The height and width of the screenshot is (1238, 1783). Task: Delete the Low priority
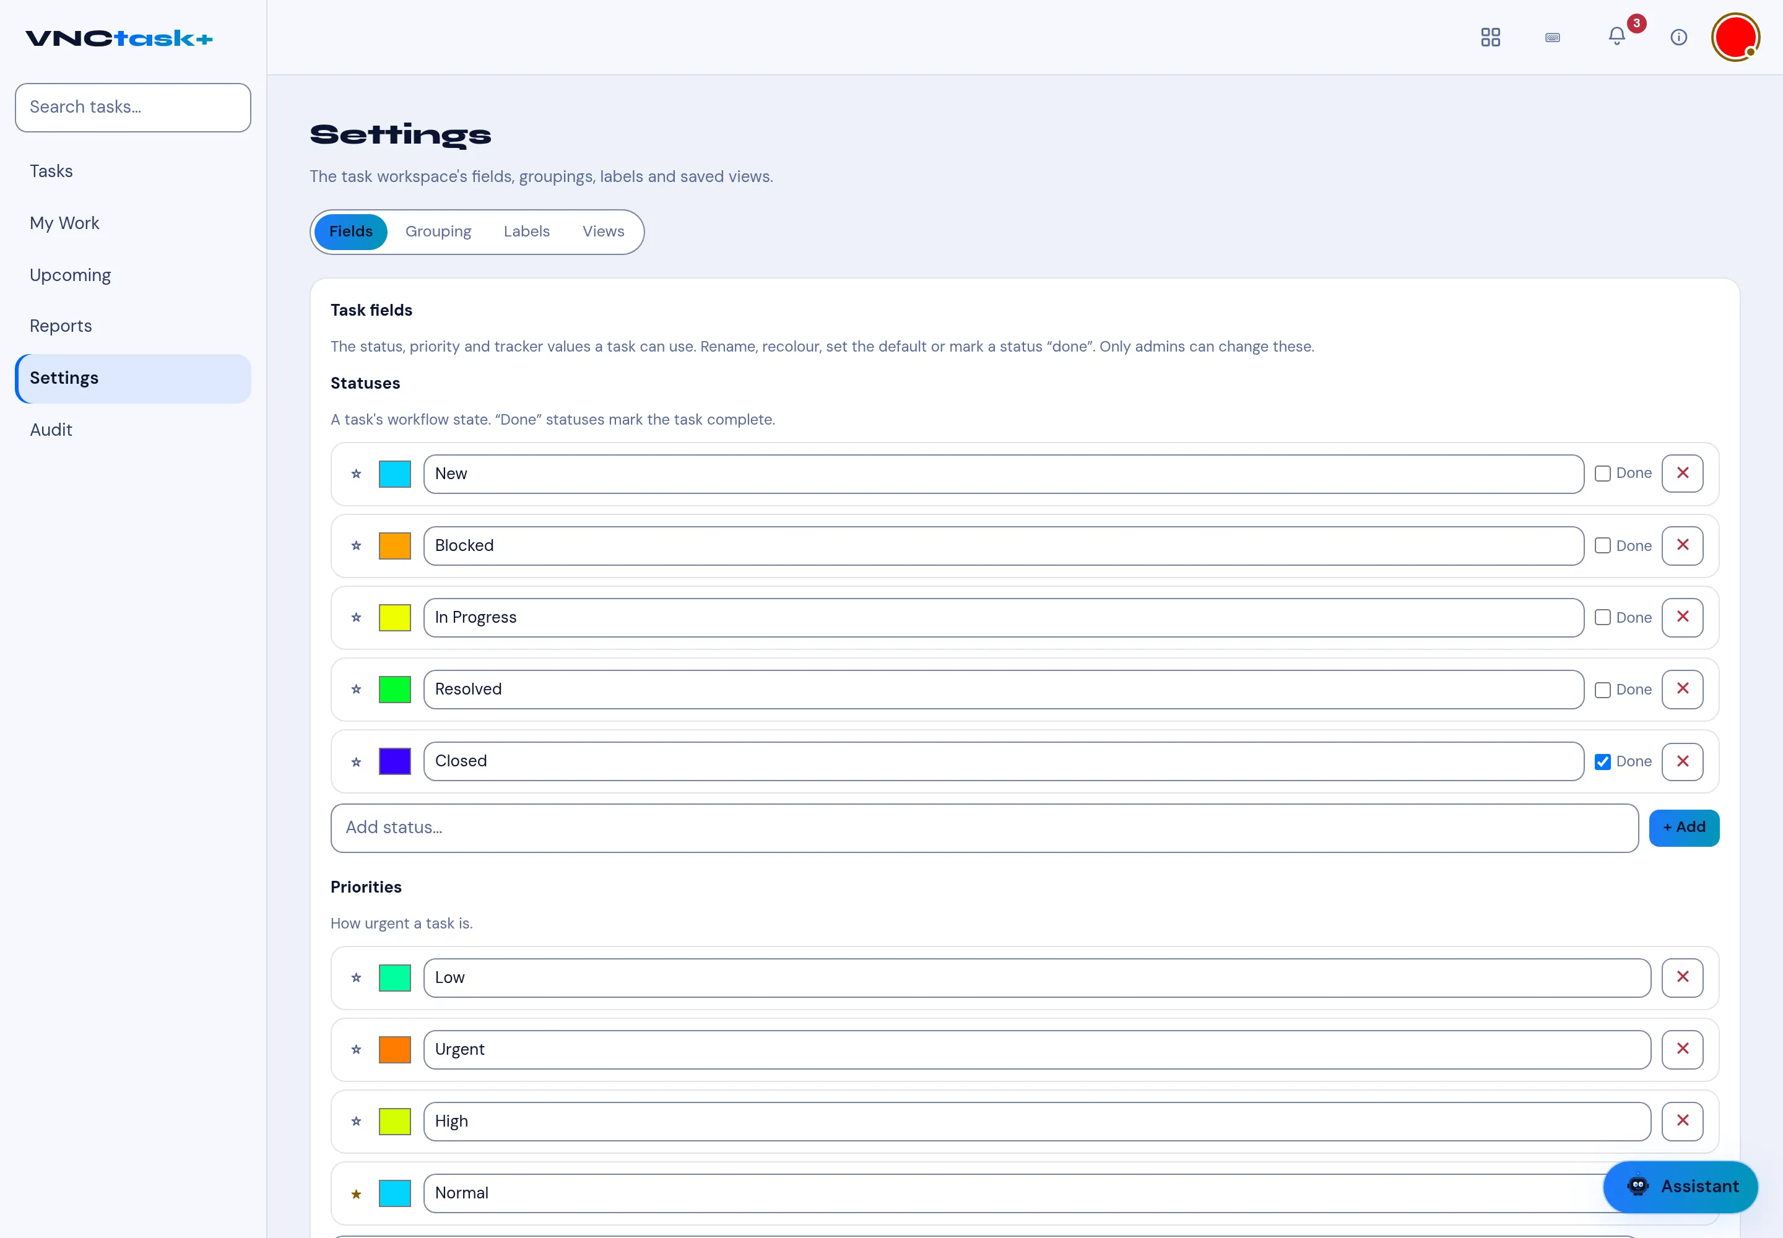point(1682,977)
